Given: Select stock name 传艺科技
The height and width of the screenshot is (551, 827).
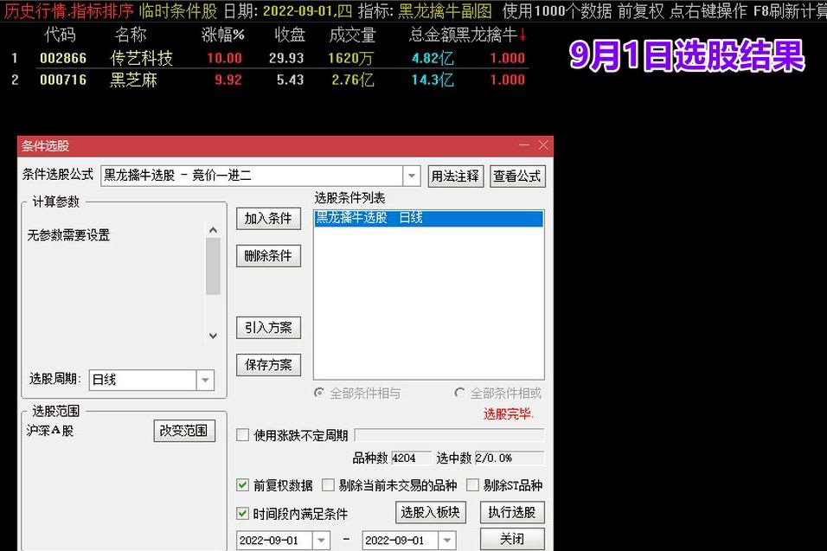Looking at the screenshot, I should (141, 58).
